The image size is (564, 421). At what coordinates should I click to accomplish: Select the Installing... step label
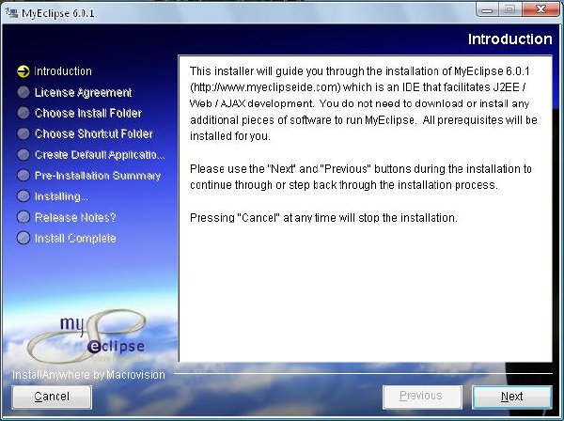point(61,196)
